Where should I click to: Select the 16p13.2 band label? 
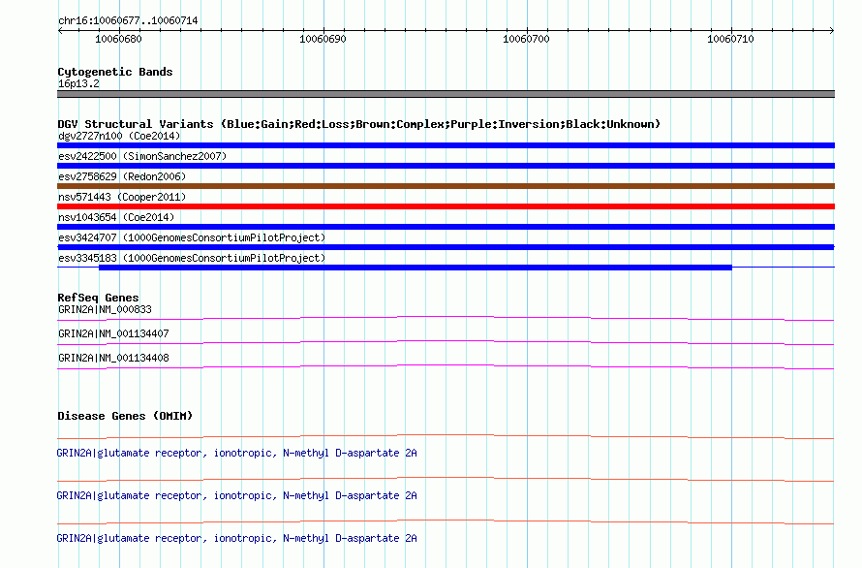coord(78,83)
